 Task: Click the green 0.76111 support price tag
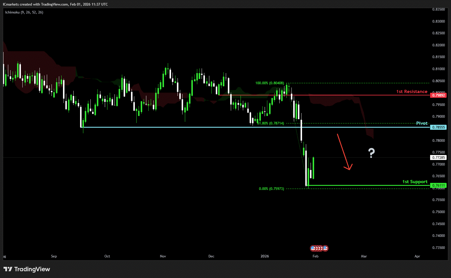tap(438, 185)
